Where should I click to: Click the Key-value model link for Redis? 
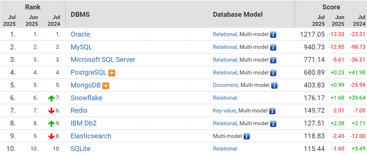pyautogui.click(x=225, y=110)
